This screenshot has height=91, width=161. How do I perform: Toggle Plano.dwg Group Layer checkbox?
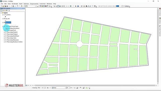pyautogui.click(x=4, y=26)
